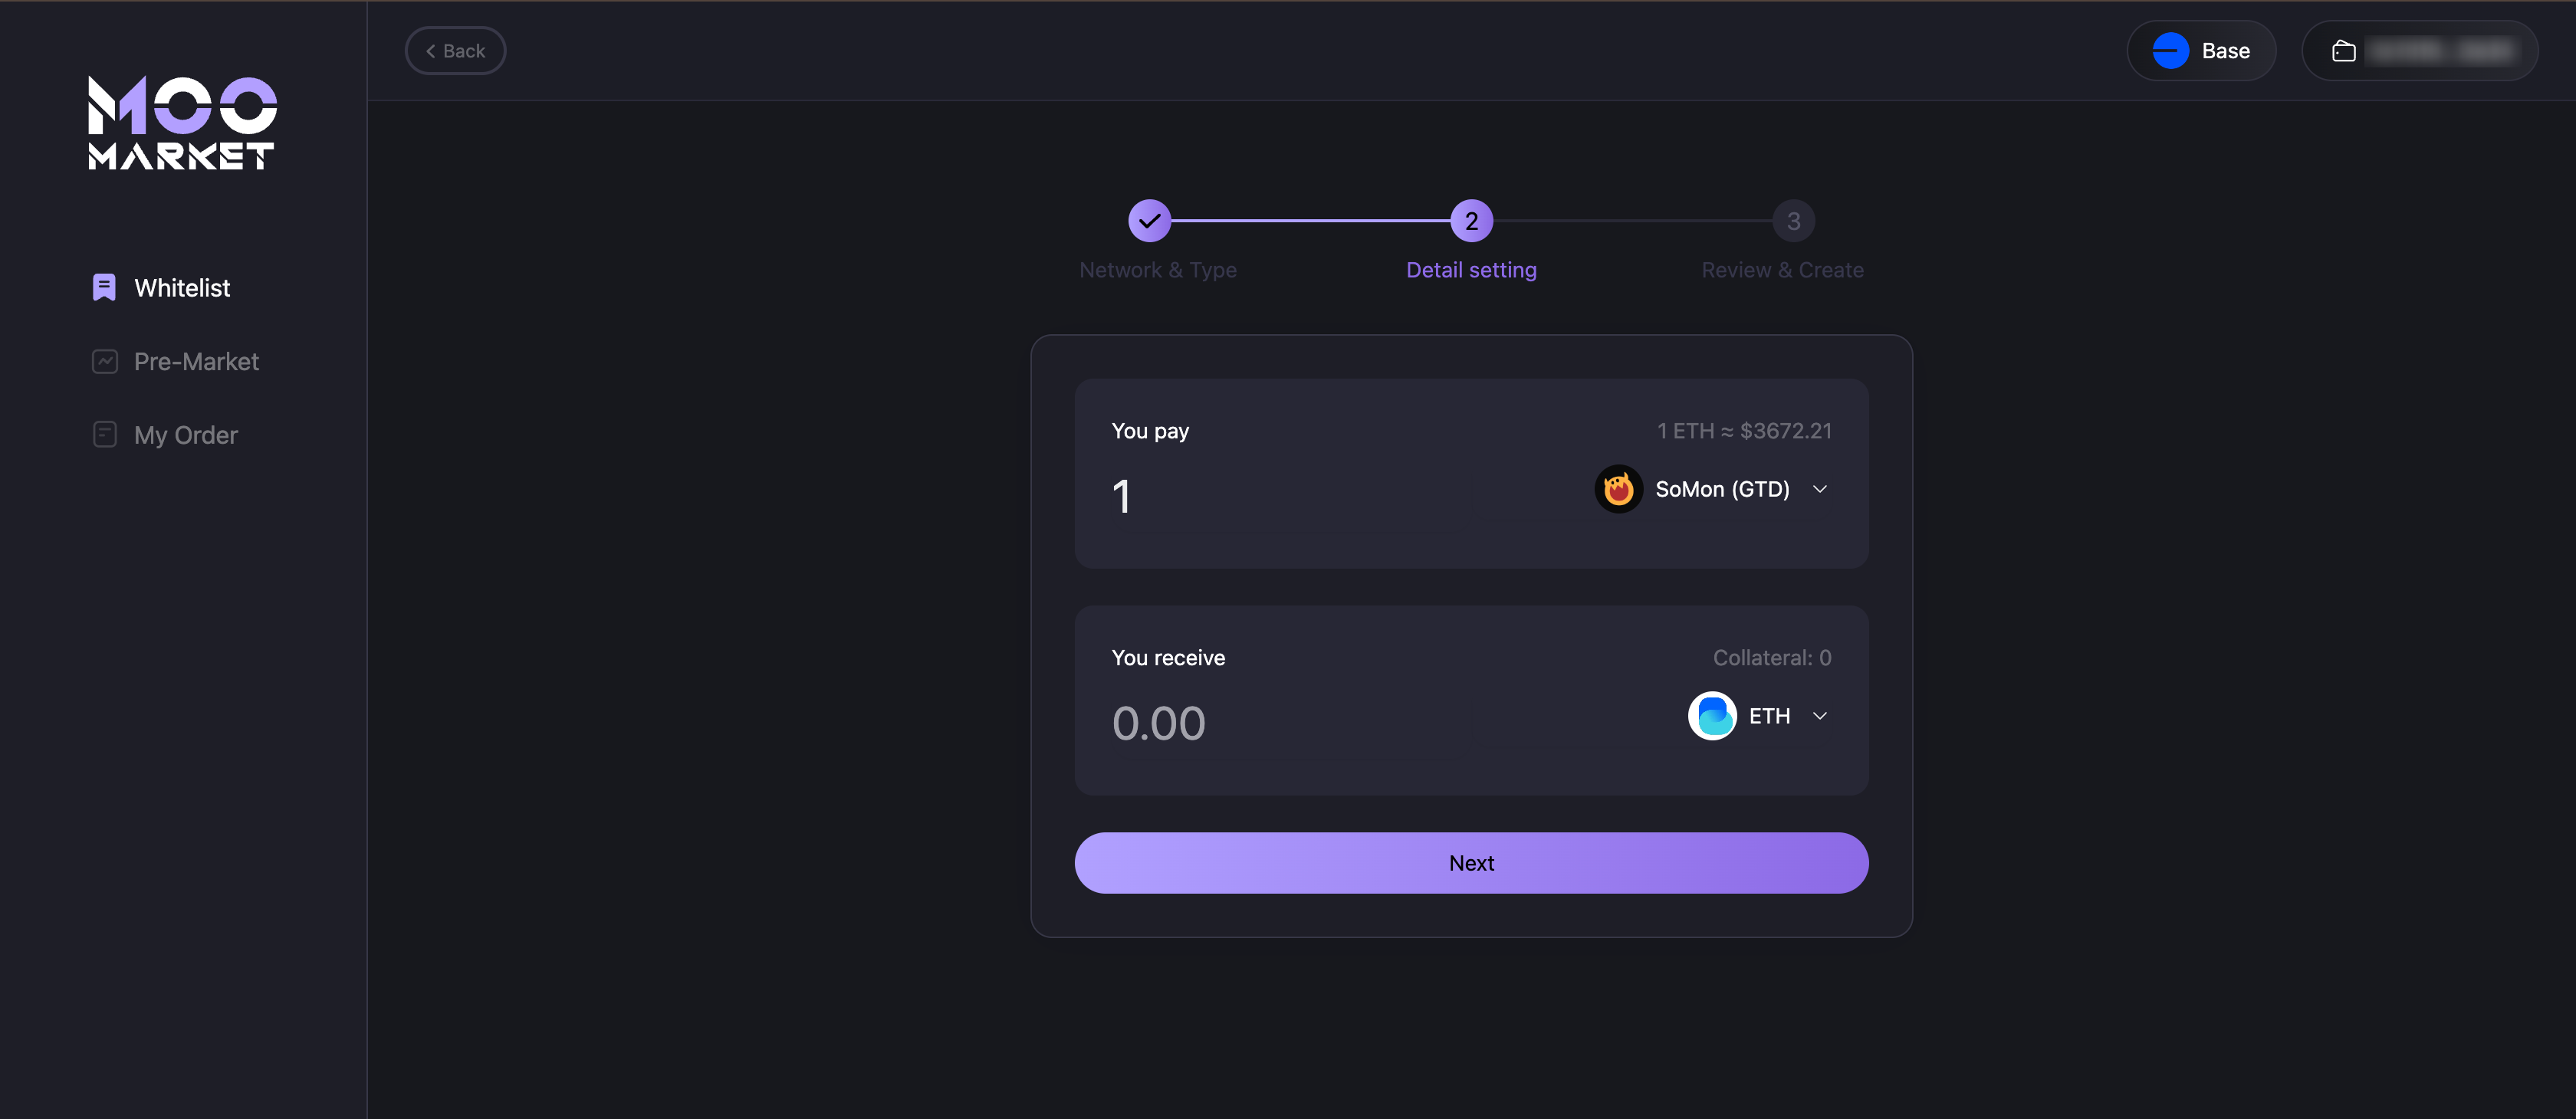Click the blue Base network icon

(2170, 51)
